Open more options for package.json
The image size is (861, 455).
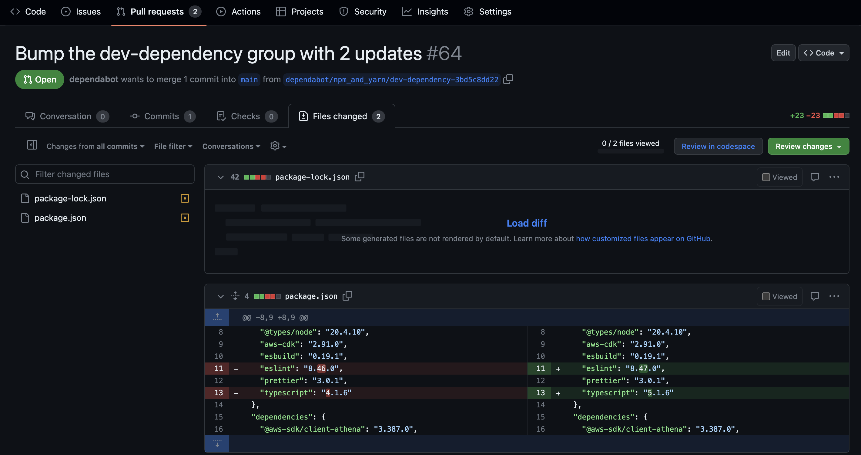[x=834, y=296]
